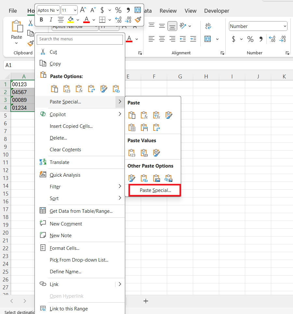Click Paste Picture icon in submenu
The width and height of the screenshot is (293, 314).
point(156,178)
